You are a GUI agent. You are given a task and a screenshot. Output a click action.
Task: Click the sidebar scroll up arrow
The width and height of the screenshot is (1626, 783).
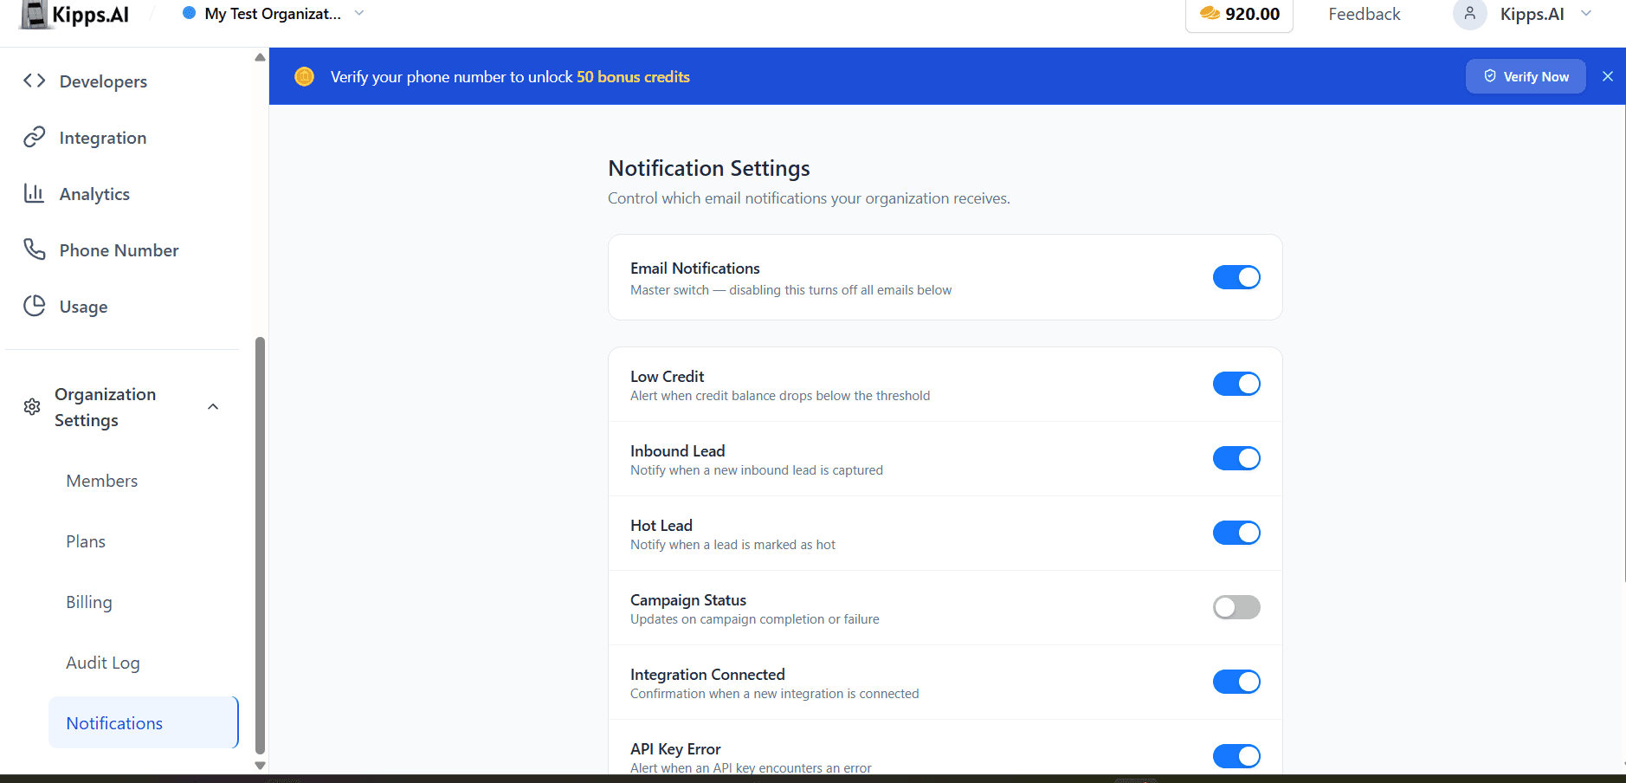pos(260,57)
